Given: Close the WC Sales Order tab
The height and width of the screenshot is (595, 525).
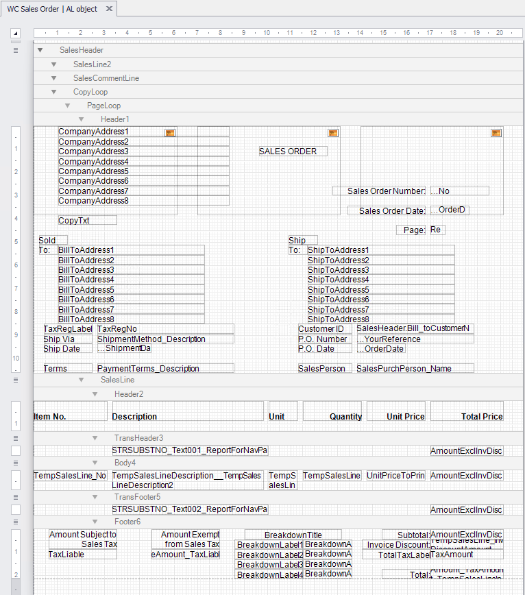Looking at the screenshot, I should coord(109,8).
